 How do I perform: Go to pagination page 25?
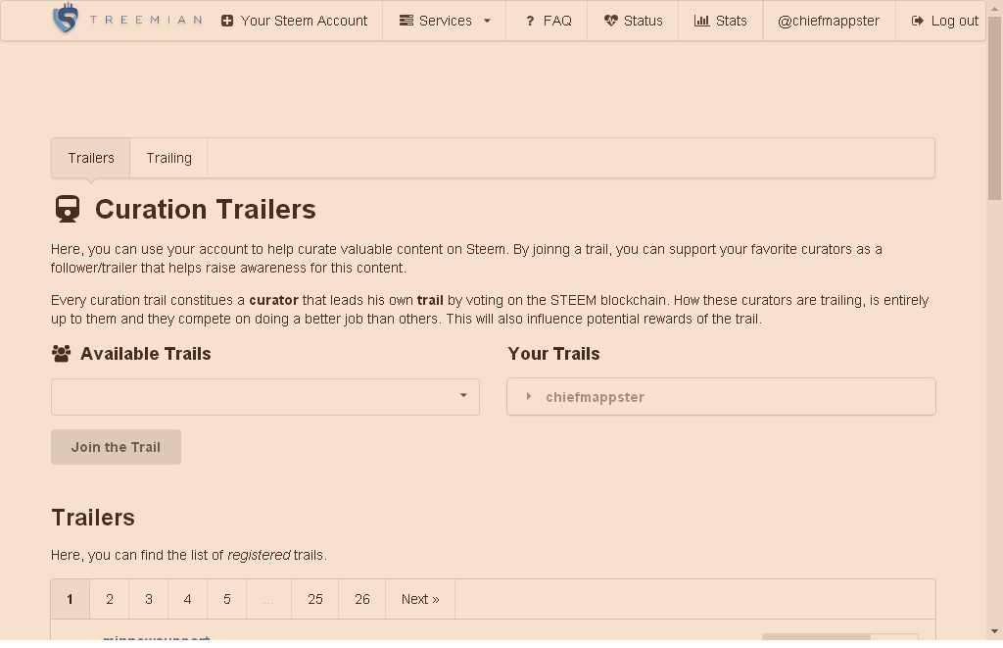[314, 599]
